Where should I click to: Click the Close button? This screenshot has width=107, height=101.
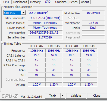[97, 96]
